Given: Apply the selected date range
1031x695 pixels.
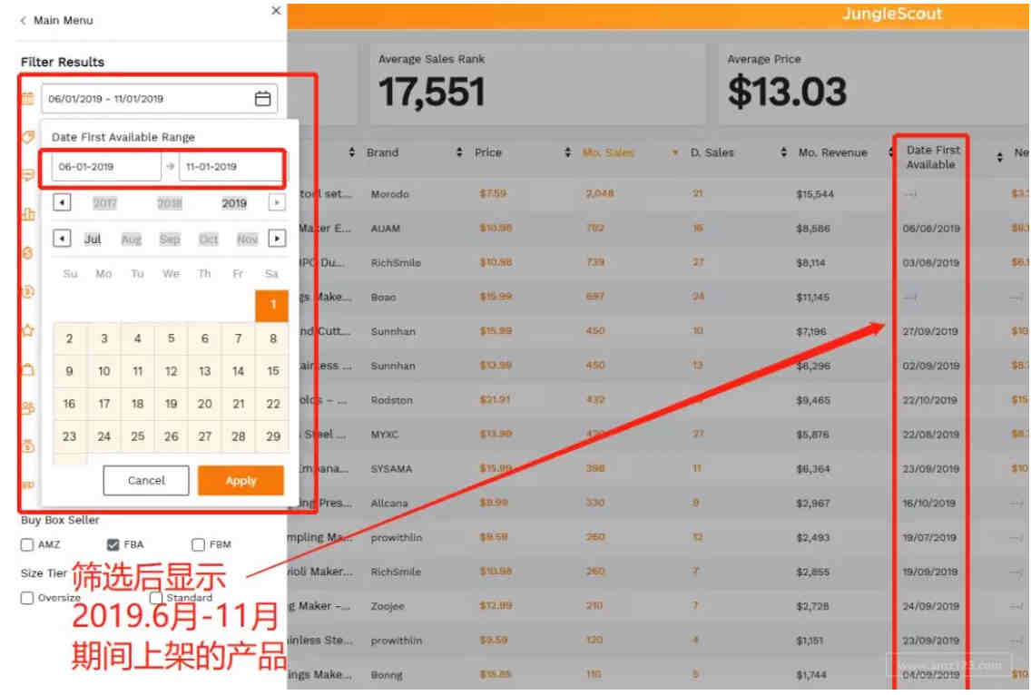Looking at the screenshot, I should click(241, 481).
